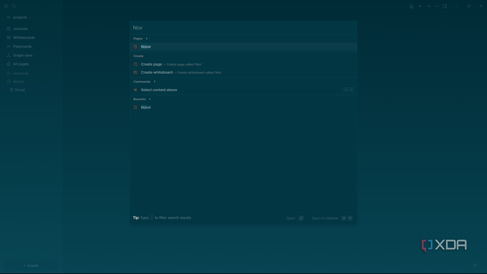Click the All pages icon

(9, 64)
